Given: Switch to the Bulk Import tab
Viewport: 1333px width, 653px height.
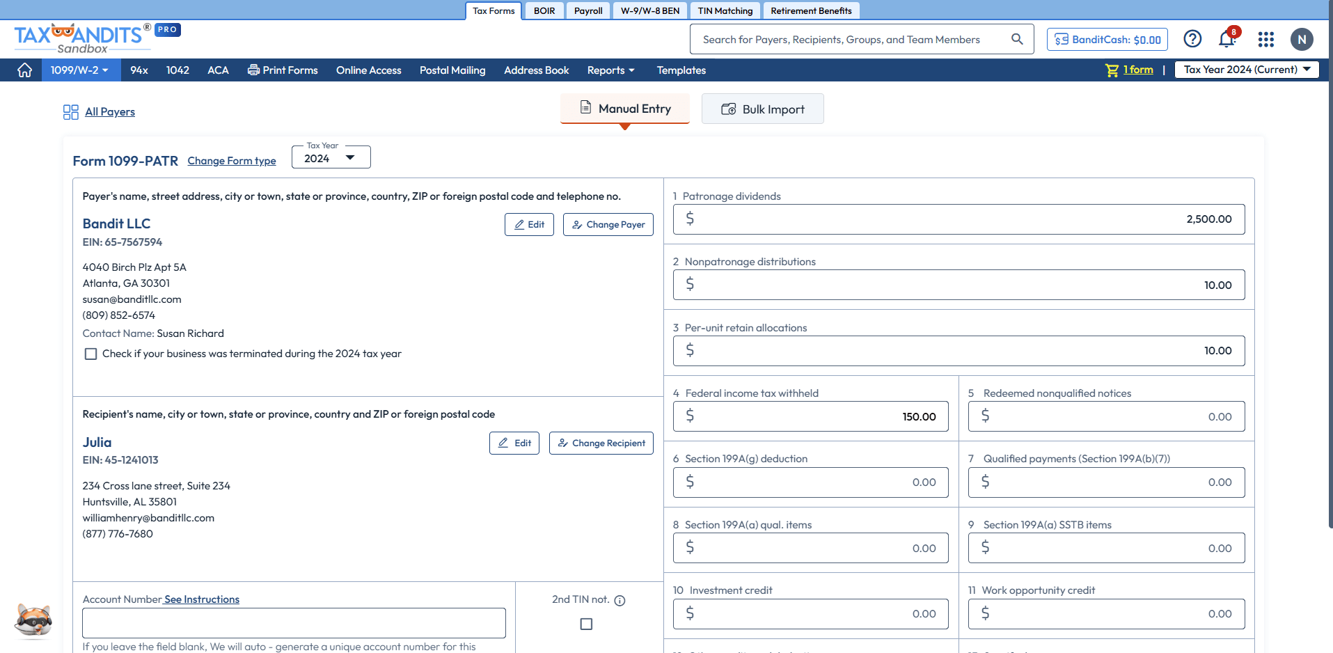Looking at the screenshot, I should pos(762,109).
